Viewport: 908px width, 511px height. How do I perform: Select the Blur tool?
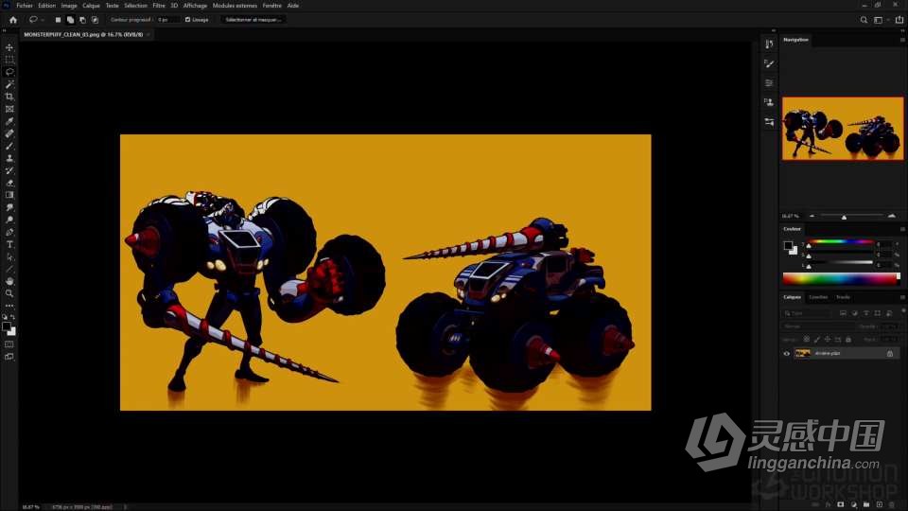click(x=9, y=207)
